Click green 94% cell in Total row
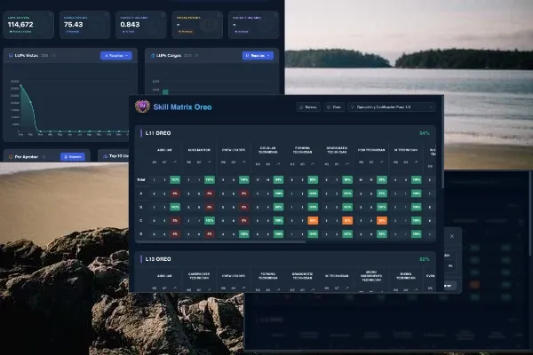The image size is (533, 355). click(x=278, y=179)
